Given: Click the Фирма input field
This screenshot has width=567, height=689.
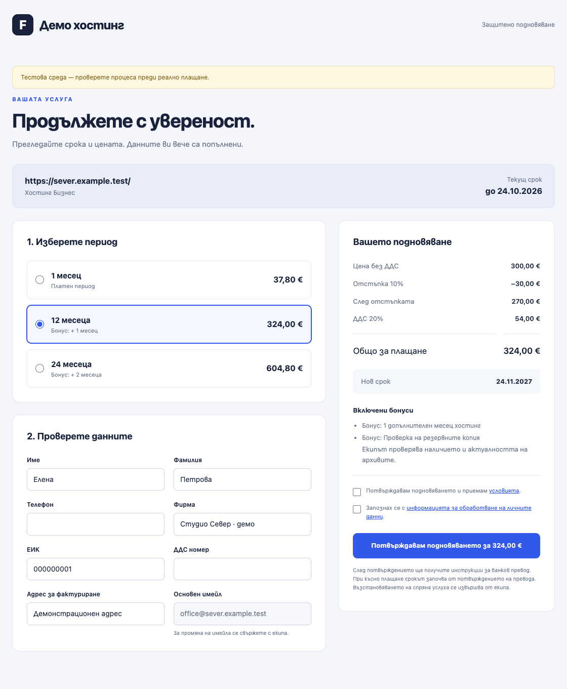Looking at the screenshot, I should pyautogui.click(x=242, y=524).
